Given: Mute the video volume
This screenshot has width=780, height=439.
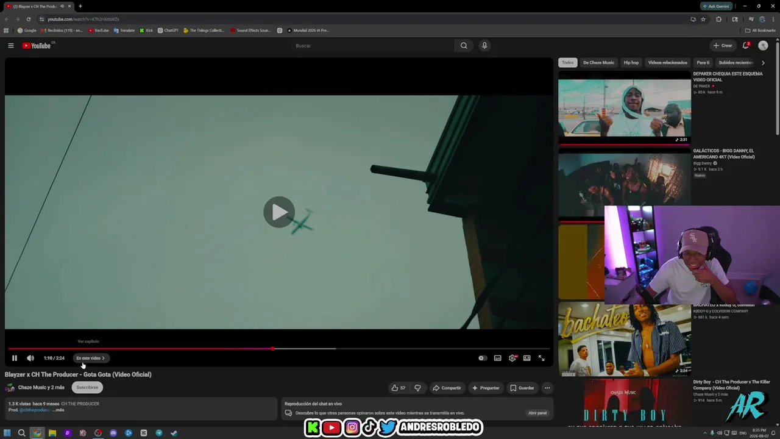Looking at the screenshot, I should 30,358.
